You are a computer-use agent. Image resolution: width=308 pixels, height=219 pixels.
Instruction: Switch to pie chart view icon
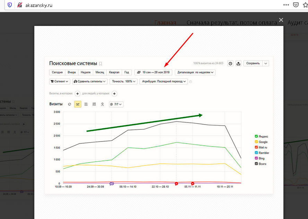tap(69, 104)
